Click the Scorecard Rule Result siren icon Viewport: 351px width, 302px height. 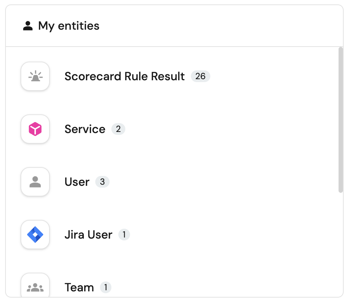pyautogui.click(x=35, y=76)
